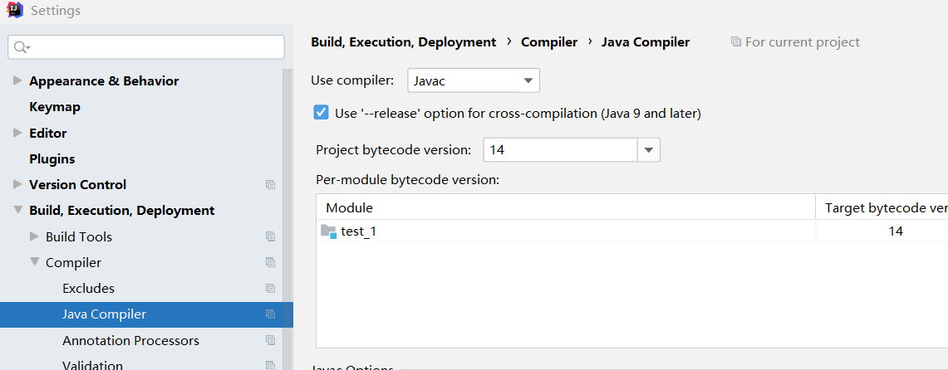Expand the Editor settings section
The image size is (948, 370).
point(18,133)
